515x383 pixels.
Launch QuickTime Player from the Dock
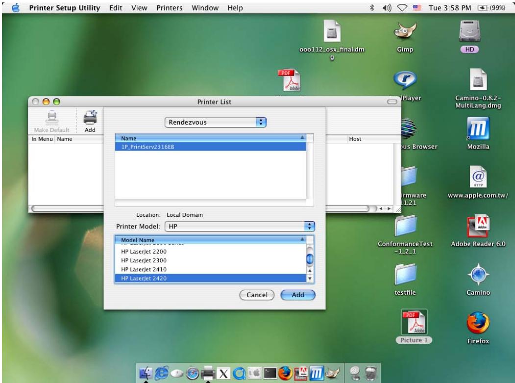239,374
